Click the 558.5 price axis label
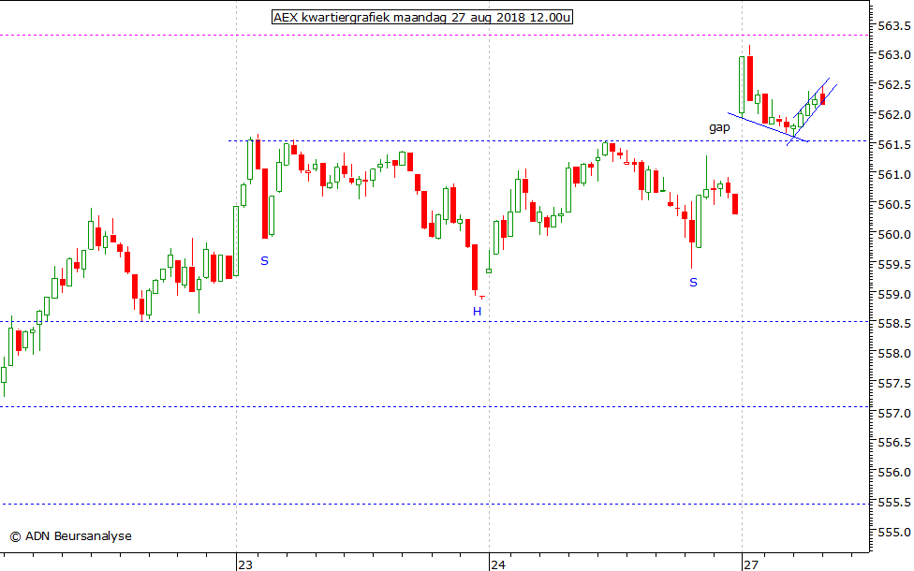Image resolution: width=914 pixels, height=571 pixels. tap(894, 324)
